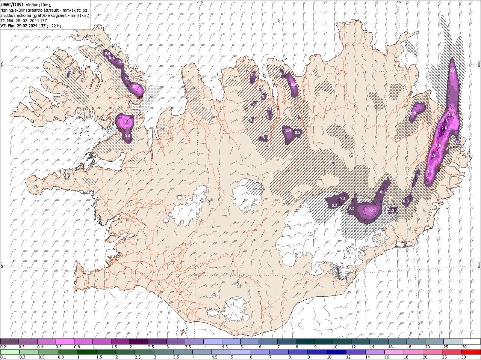Select the lower legend 20 rose pink swatch

tap(433, 352)
